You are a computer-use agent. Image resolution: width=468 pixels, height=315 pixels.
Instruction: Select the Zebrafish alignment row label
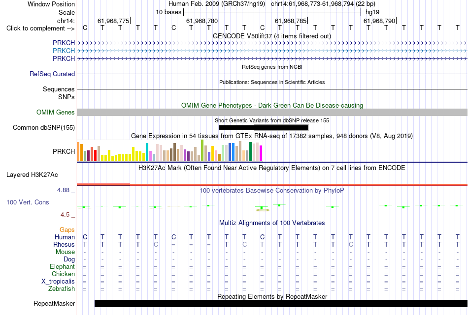point(62,289)
